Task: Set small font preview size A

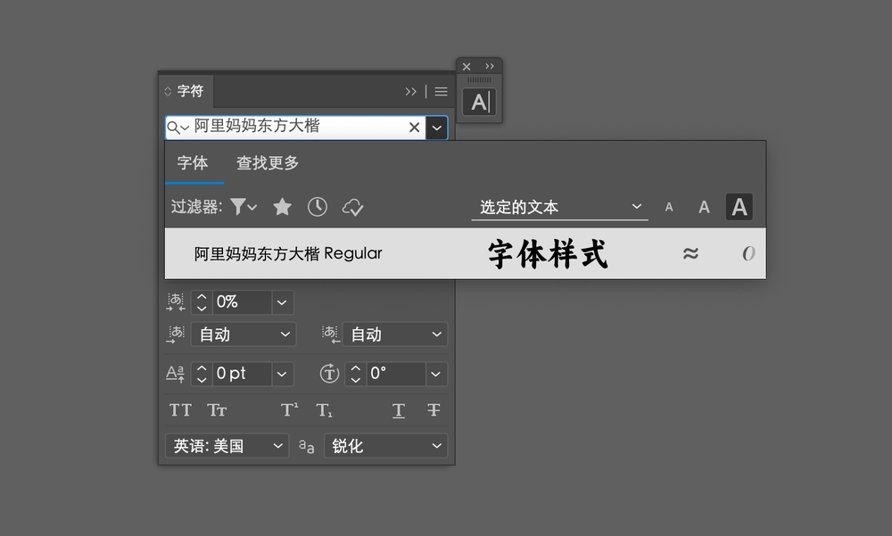Action: pos(669,207)
